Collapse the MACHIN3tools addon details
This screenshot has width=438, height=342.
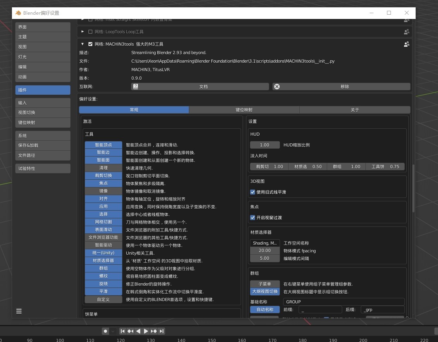point(82,44)
